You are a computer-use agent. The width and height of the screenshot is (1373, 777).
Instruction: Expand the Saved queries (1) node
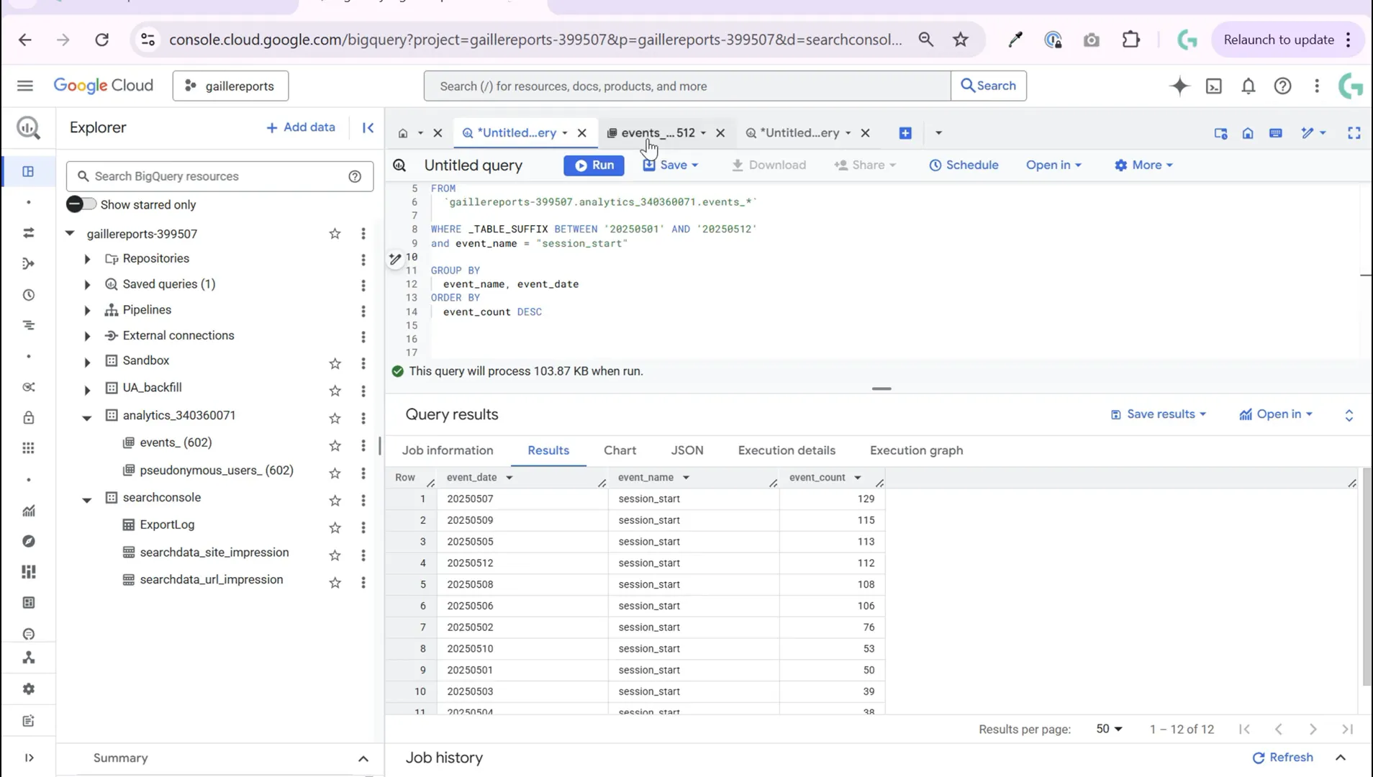[x=87, y=285]
